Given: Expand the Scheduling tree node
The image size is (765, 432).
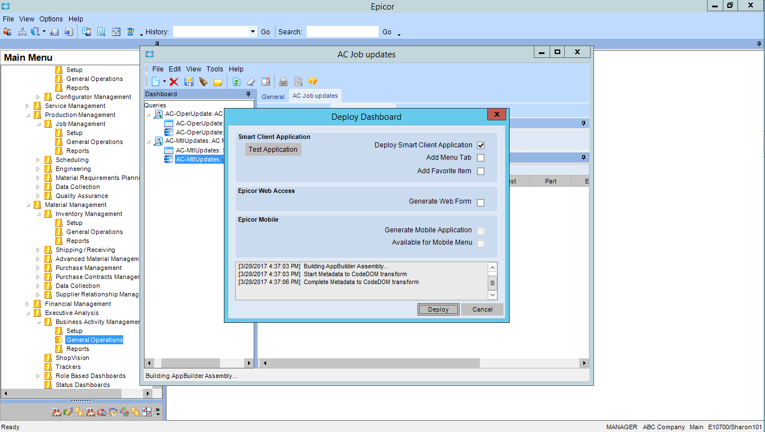Looking at the screenshot, I should coord(38,160).
